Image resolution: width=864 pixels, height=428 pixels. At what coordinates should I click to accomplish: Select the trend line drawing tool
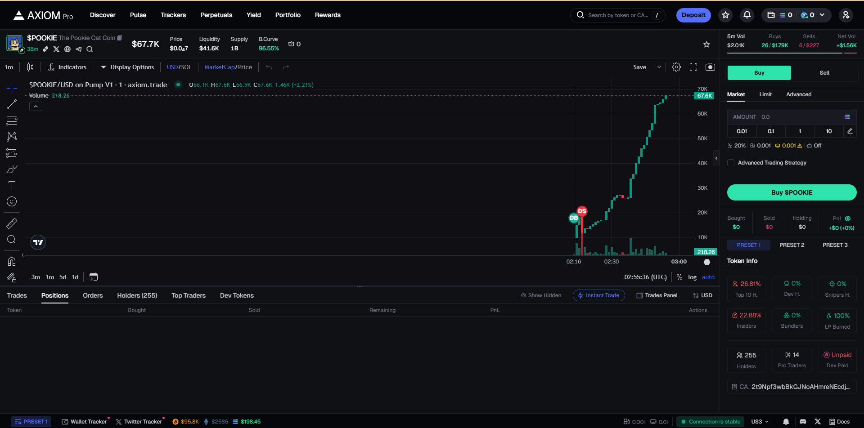coord(12,104)
